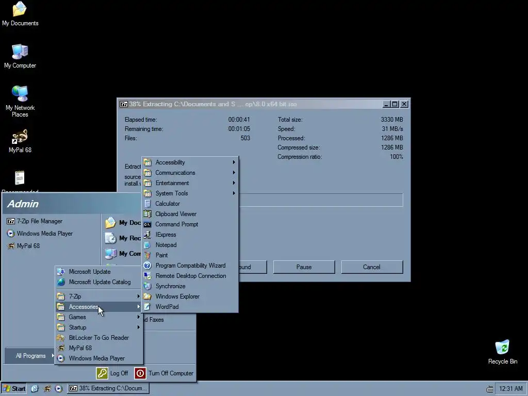
Task: Click the 38% Extracting taskbar button
Action: [x=108, y=389]
